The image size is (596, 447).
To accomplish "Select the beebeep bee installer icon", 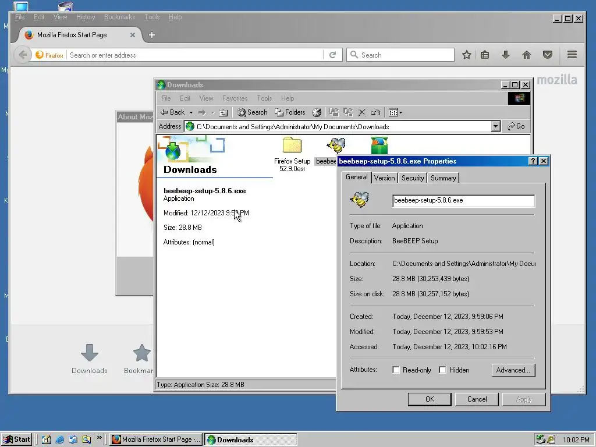I will [336, 146].
